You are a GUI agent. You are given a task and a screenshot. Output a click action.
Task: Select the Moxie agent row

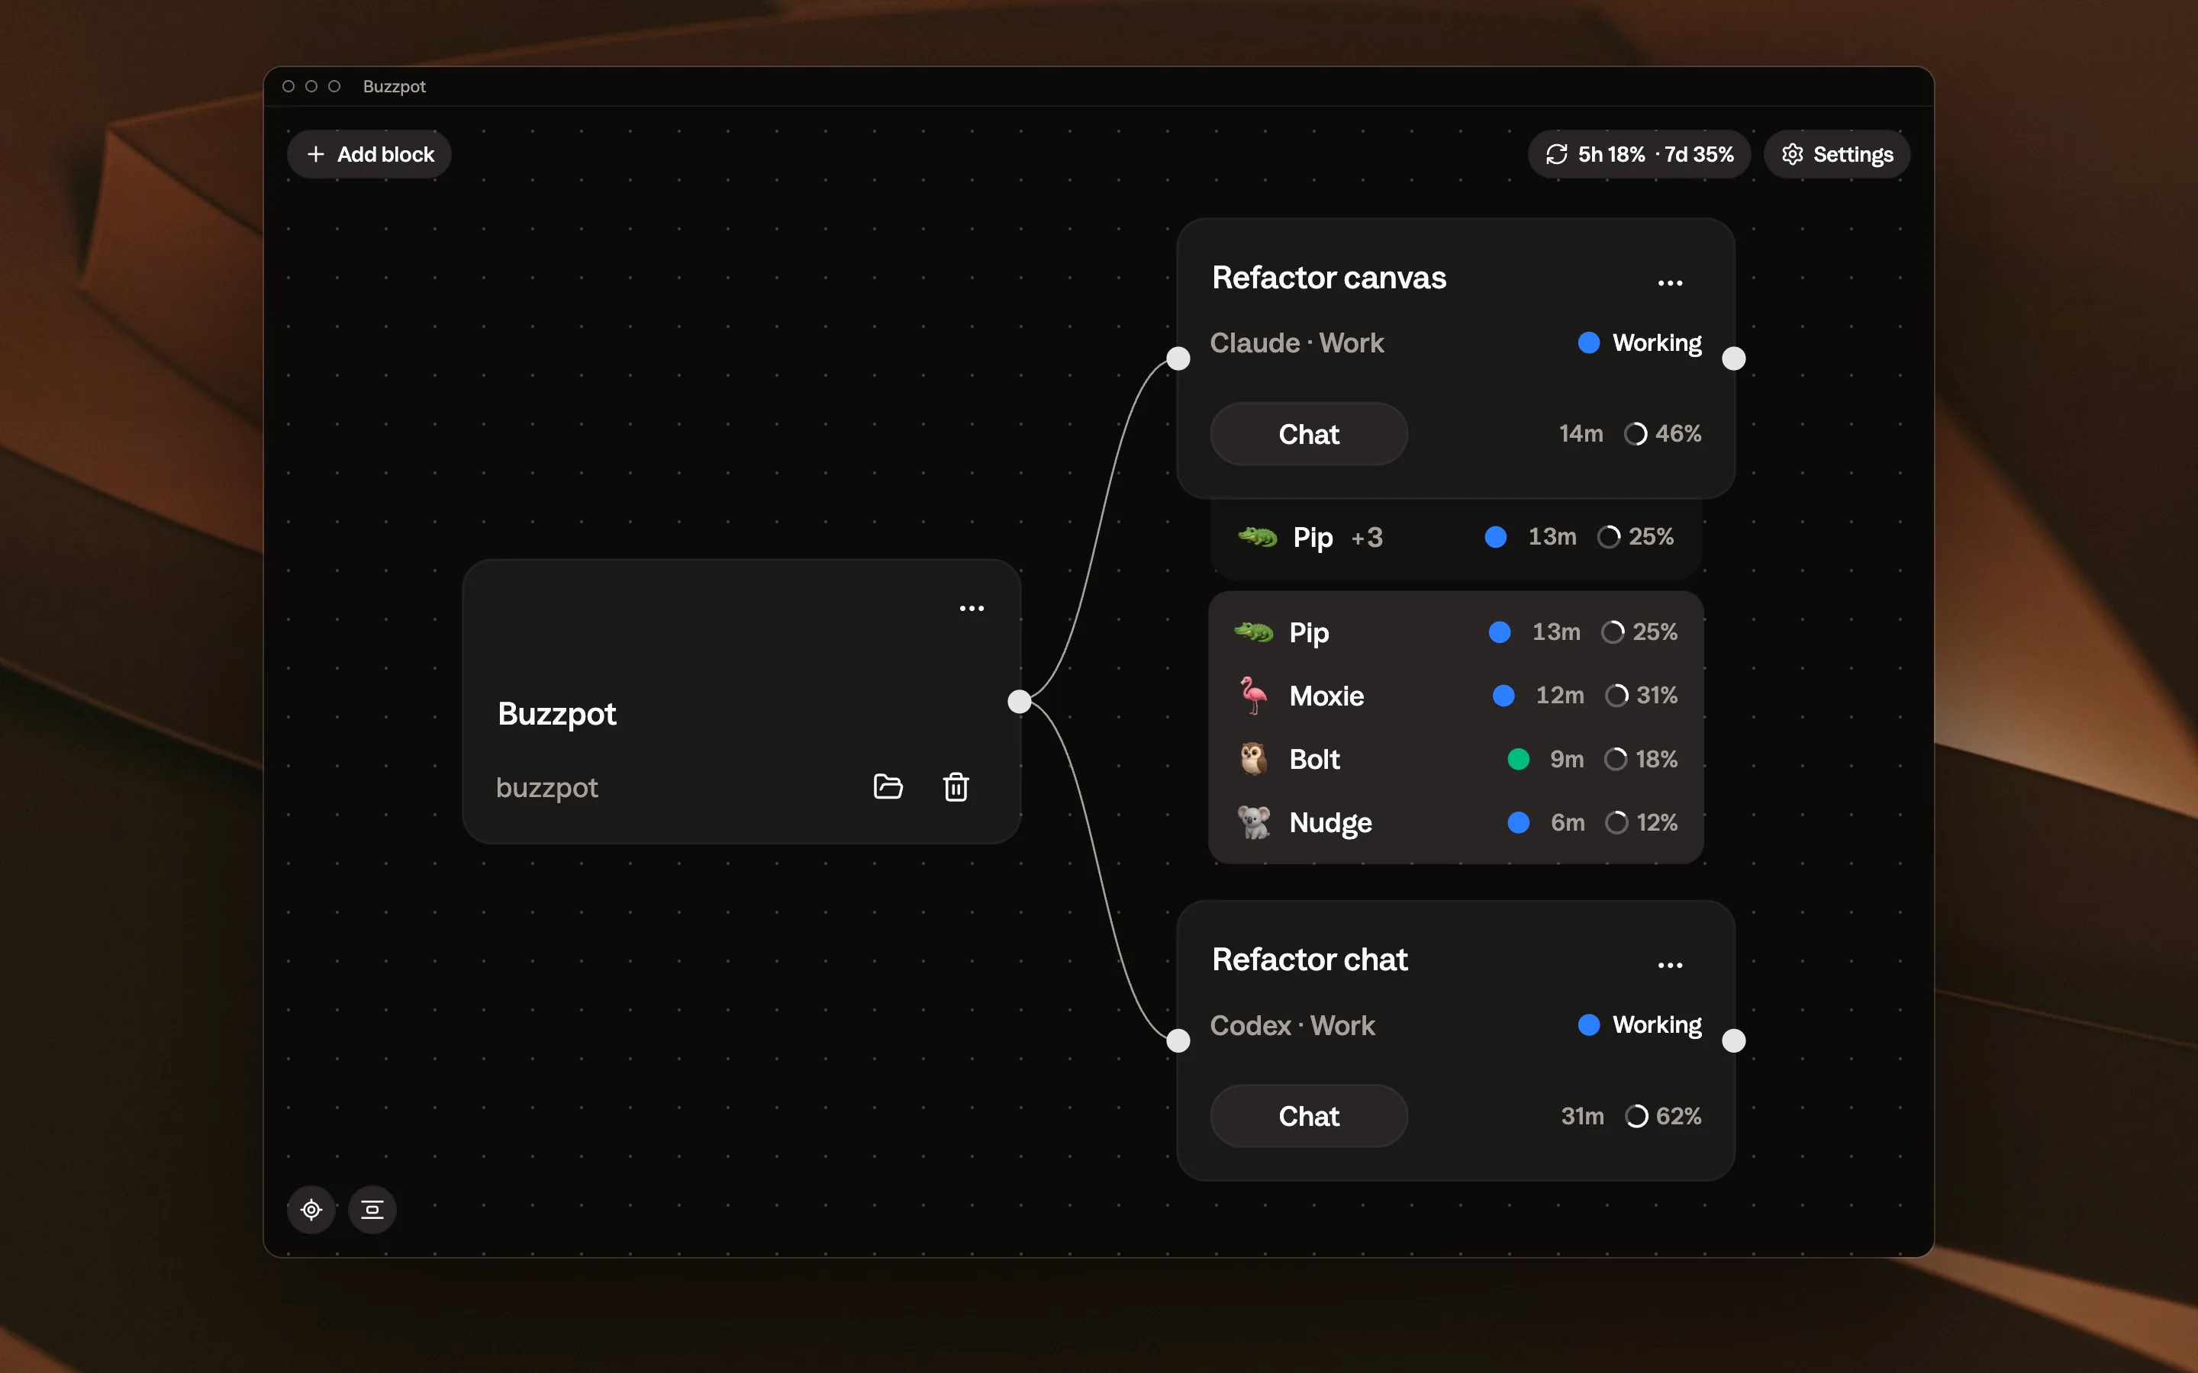tap(1456, 696)
